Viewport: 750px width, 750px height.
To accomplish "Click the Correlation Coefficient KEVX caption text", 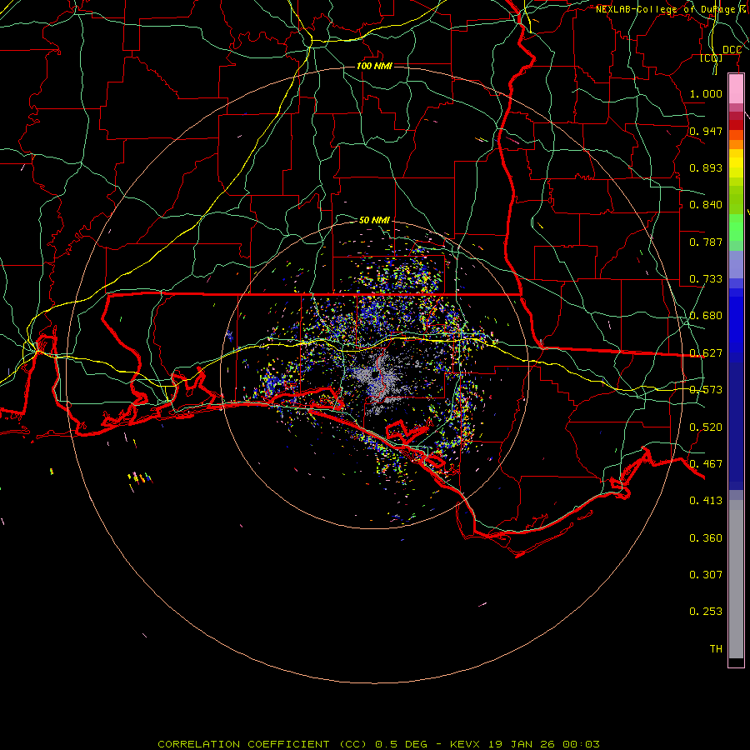I will (378, 744).
